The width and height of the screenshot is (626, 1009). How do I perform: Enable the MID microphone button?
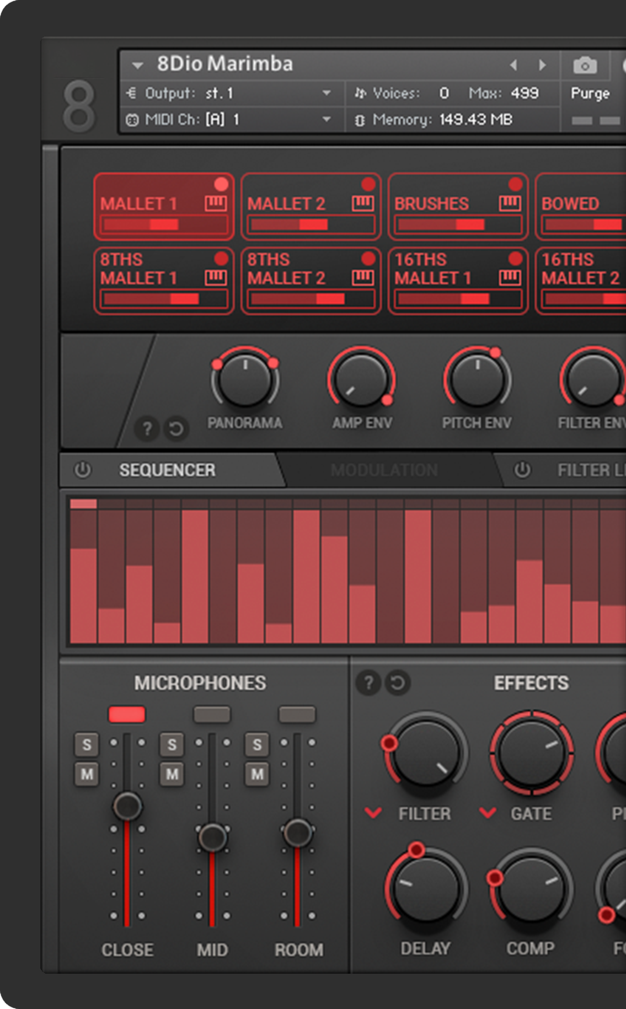click(212, 715)
